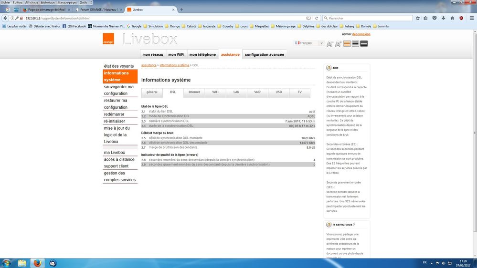Open the Firefox hamburger menu

(x=472, y=18)
